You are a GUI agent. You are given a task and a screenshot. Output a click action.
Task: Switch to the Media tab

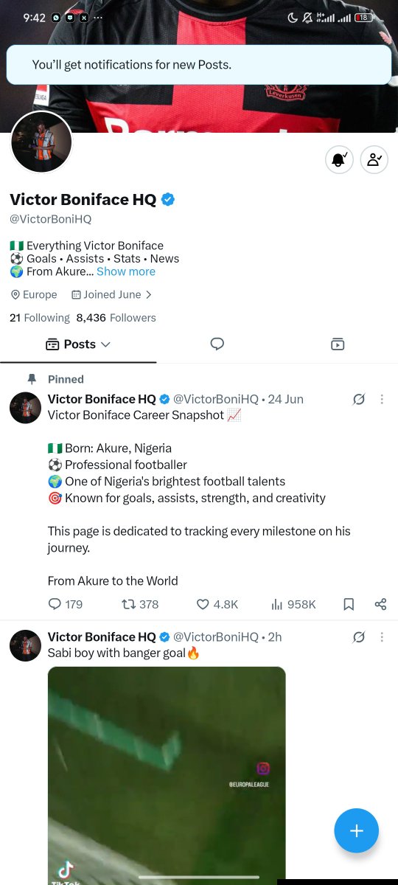338,344
